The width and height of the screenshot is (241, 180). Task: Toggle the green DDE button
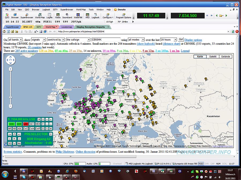[12, 124]
